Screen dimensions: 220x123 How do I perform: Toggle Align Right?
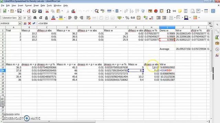click(x=81, y=18)
